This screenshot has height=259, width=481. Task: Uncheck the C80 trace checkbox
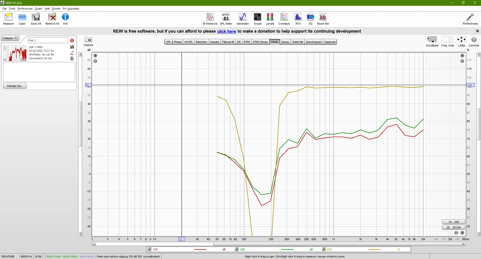tap(237, 249)
